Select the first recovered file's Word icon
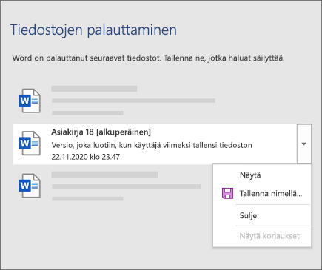The height and width of the screenshot is (270, 322). point(30,101)
